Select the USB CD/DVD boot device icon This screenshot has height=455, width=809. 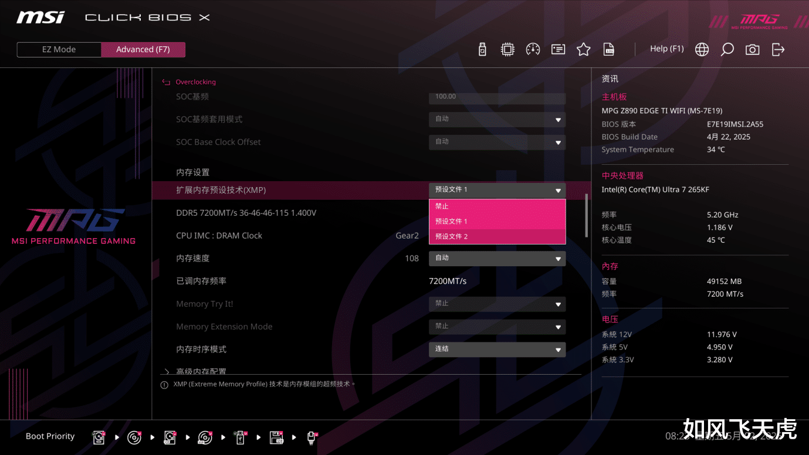click(x=205, y=437)
